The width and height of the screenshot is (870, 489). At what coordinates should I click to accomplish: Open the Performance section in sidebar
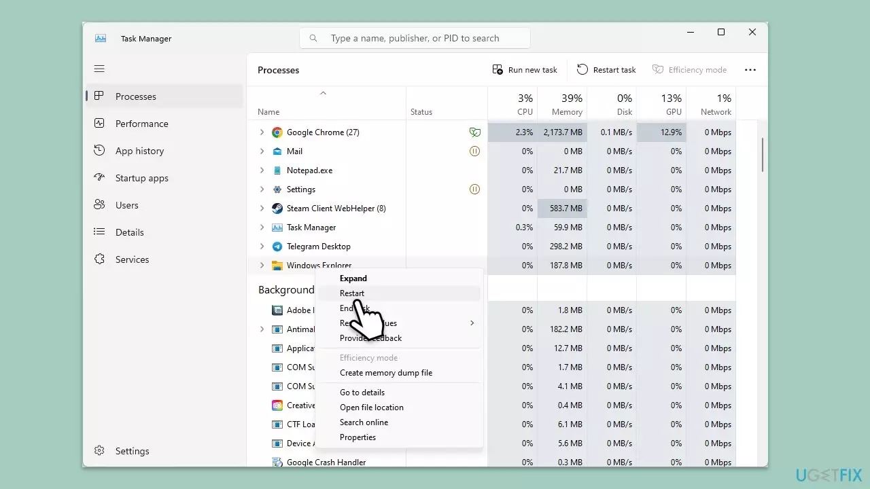(141, 124)
